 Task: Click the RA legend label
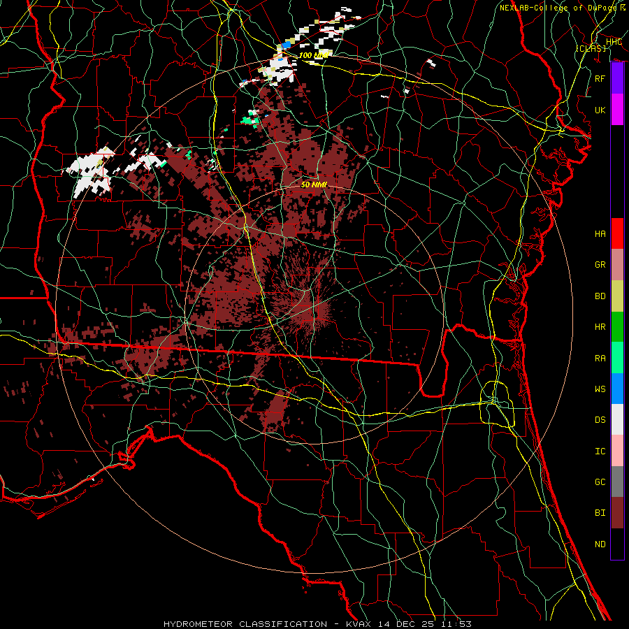pos(600,359)
